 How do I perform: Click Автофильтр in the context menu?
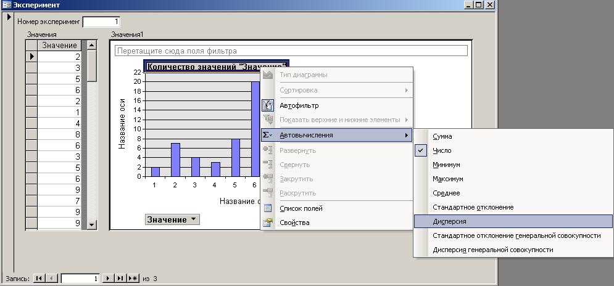coord(337,105)
